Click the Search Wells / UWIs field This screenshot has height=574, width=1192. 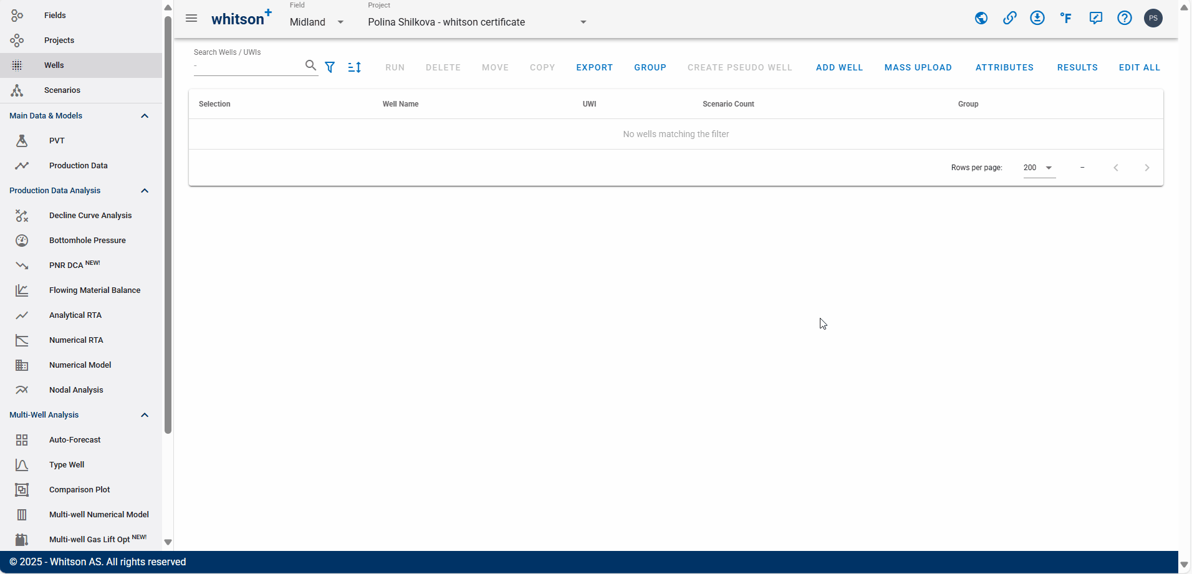pyautogui.click(x=248, y=66)
